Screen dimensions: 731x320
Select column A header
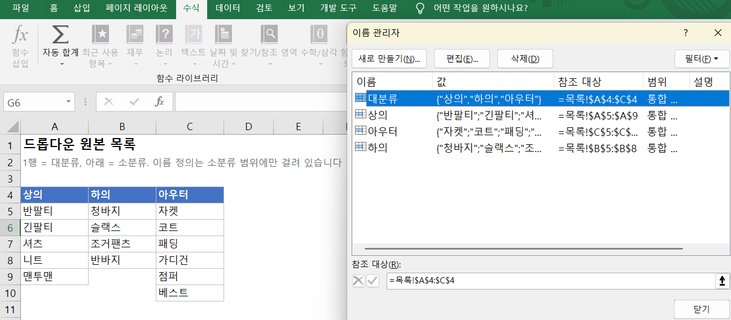point(54,126)
